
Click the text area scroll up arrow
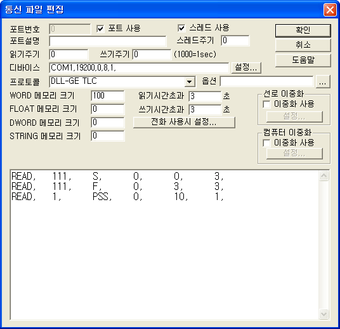pyautogui.click(x=324, y=176)
